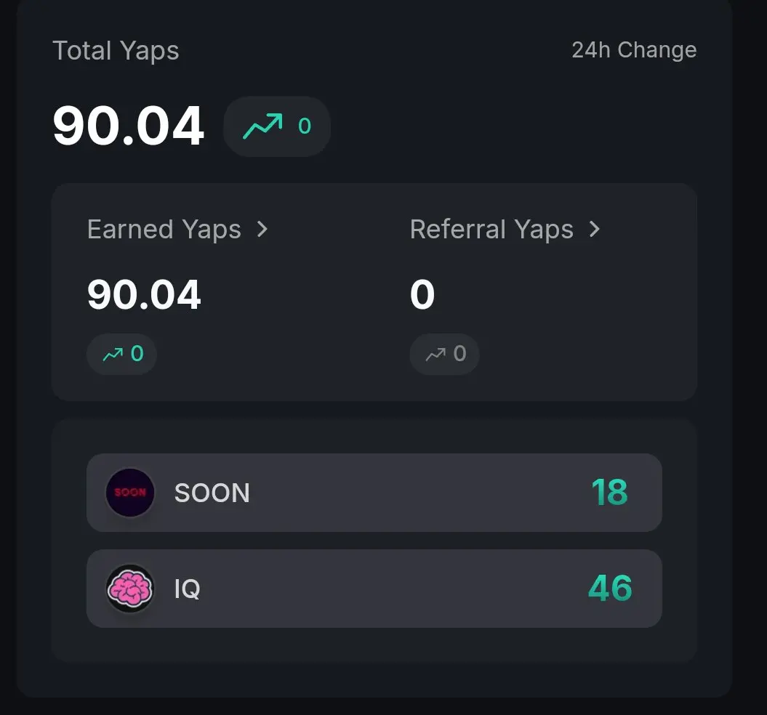Click the 24h Change label
This screenshot has width=767, height=715.
pos(634,50)
